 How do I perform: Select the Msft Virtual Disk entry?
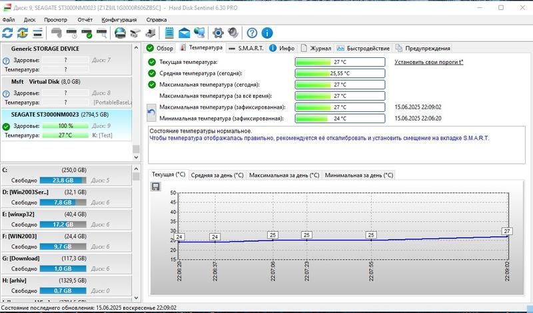pos(66,92)
